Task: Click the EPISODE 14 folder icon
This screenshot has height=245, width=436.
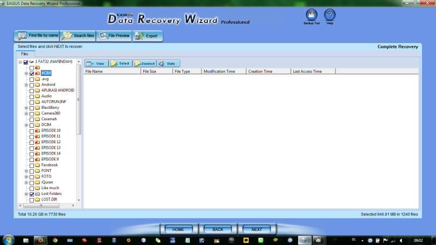Action: point(37,153)
